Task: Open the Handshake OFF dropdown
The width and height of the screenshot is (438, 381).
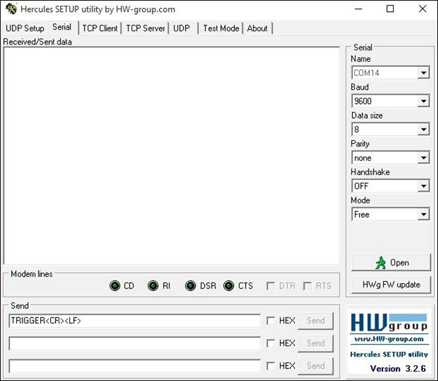Action: [x=423, y=186]
